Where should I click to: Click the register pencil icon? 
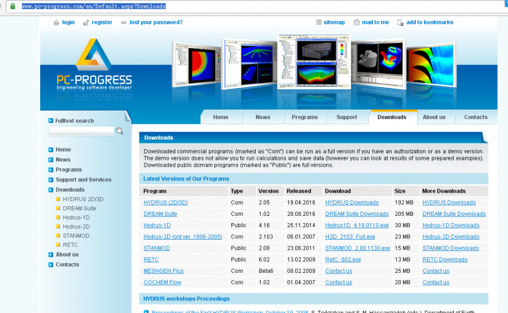[86, 23]
